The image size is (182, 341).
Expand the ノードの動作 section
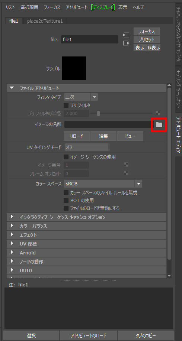(12, 262)
